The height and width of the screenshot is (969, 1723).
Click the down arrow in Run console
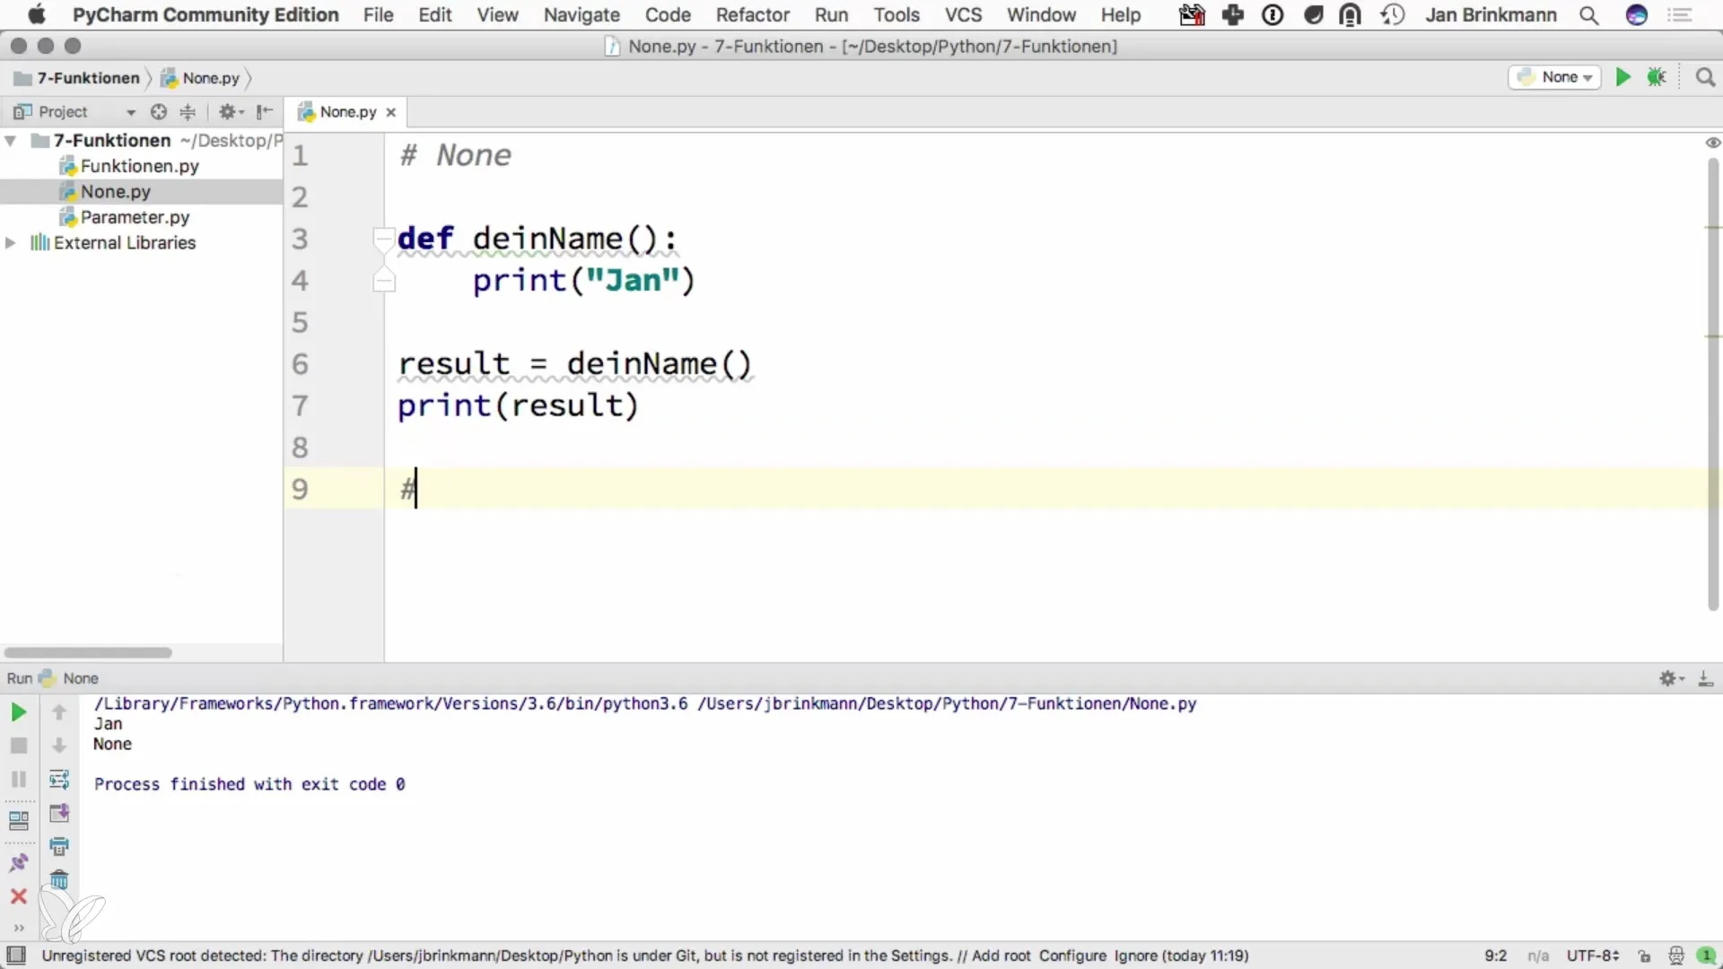(59, 746)
